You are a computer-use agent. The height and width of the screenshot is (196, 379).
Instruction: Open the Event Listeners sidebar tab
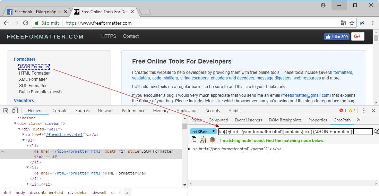coord(249,120)
